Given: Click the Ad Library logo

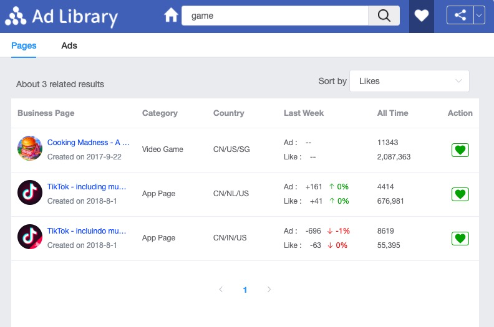Looking at the screenshot, I should coord(61,16).
